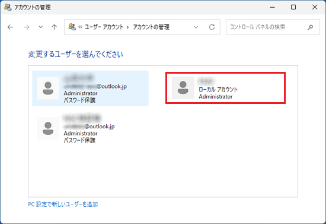Open the recent locations chevron dropdown
The height and width of the screenshot is (224, 326).
point(41,27)
